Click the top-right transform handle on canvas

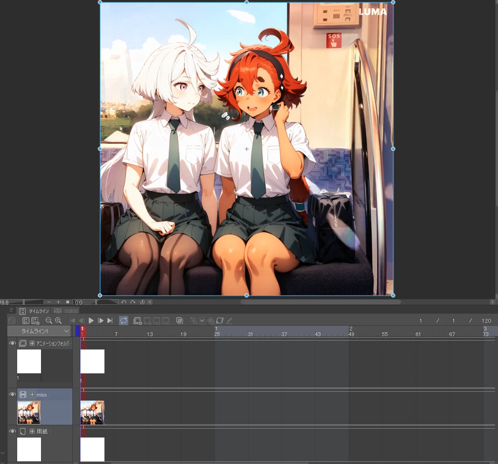pos(393,2)
